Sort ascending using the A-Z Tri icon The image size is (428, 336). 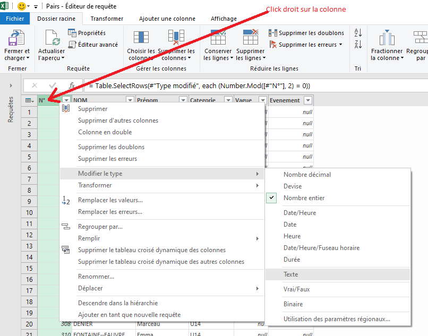(357, 32)
